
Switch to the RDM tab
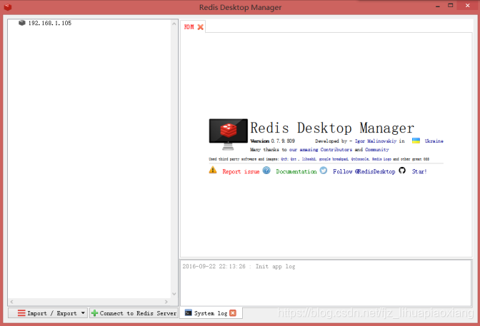189,27
